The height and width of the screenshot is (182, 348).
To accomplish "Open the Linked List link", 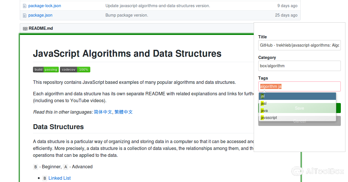I will pos(59,178).
